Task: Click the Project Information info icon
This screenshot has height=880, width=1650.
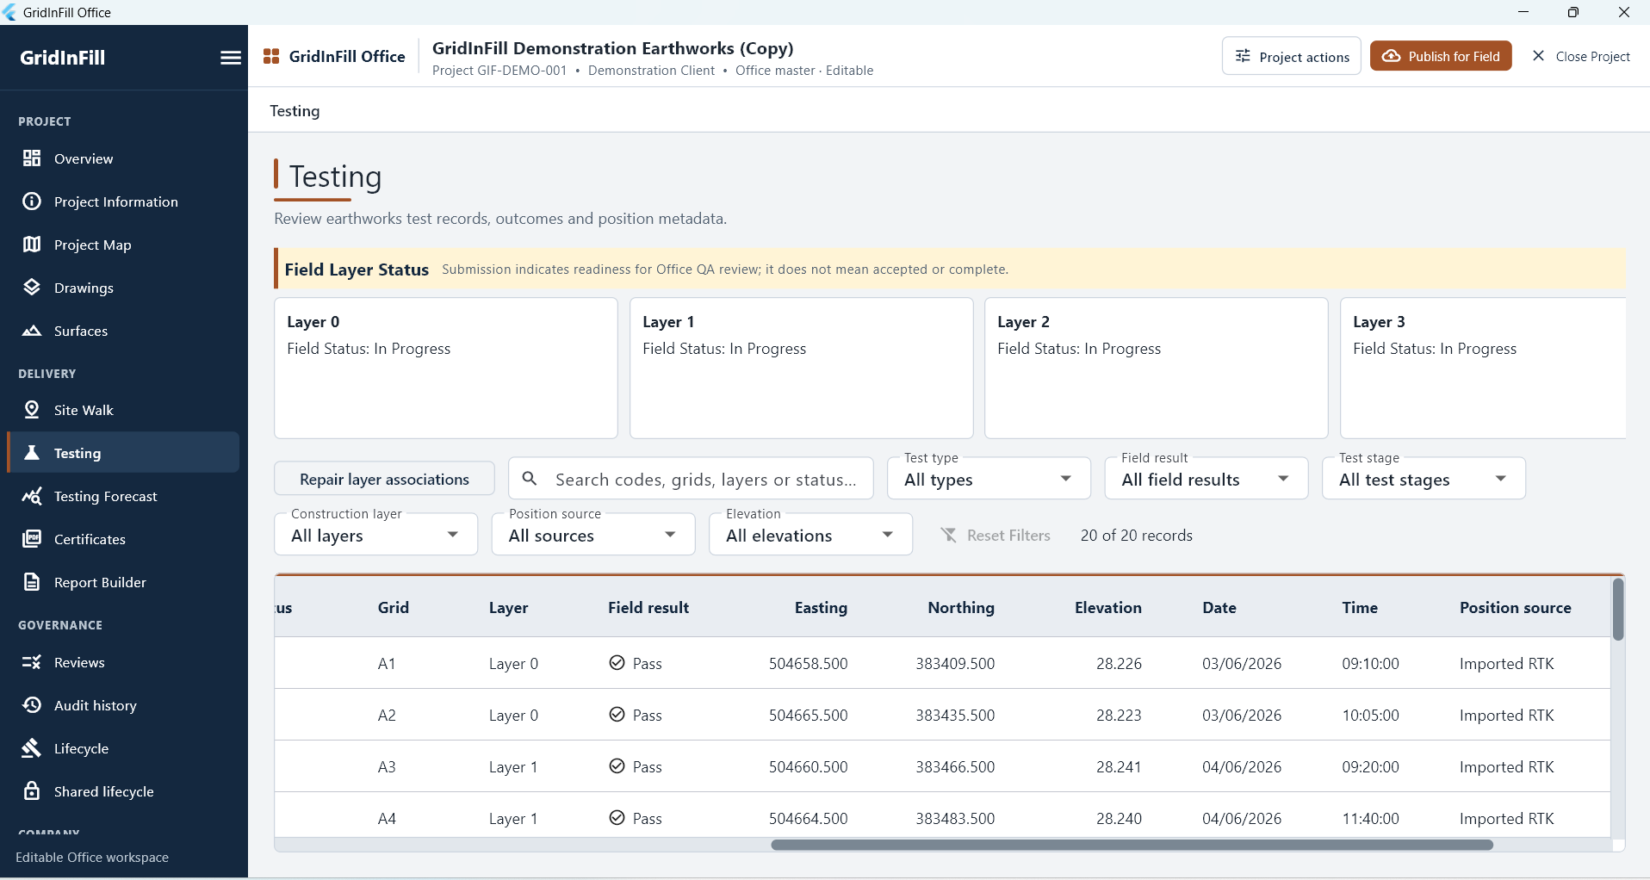Action: (32, 201)
